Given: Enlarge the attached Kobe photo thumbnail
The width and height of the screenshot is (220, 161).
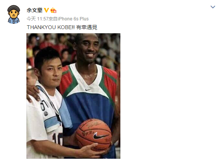Looking at the screenshot, I should [x=73, y=96].
